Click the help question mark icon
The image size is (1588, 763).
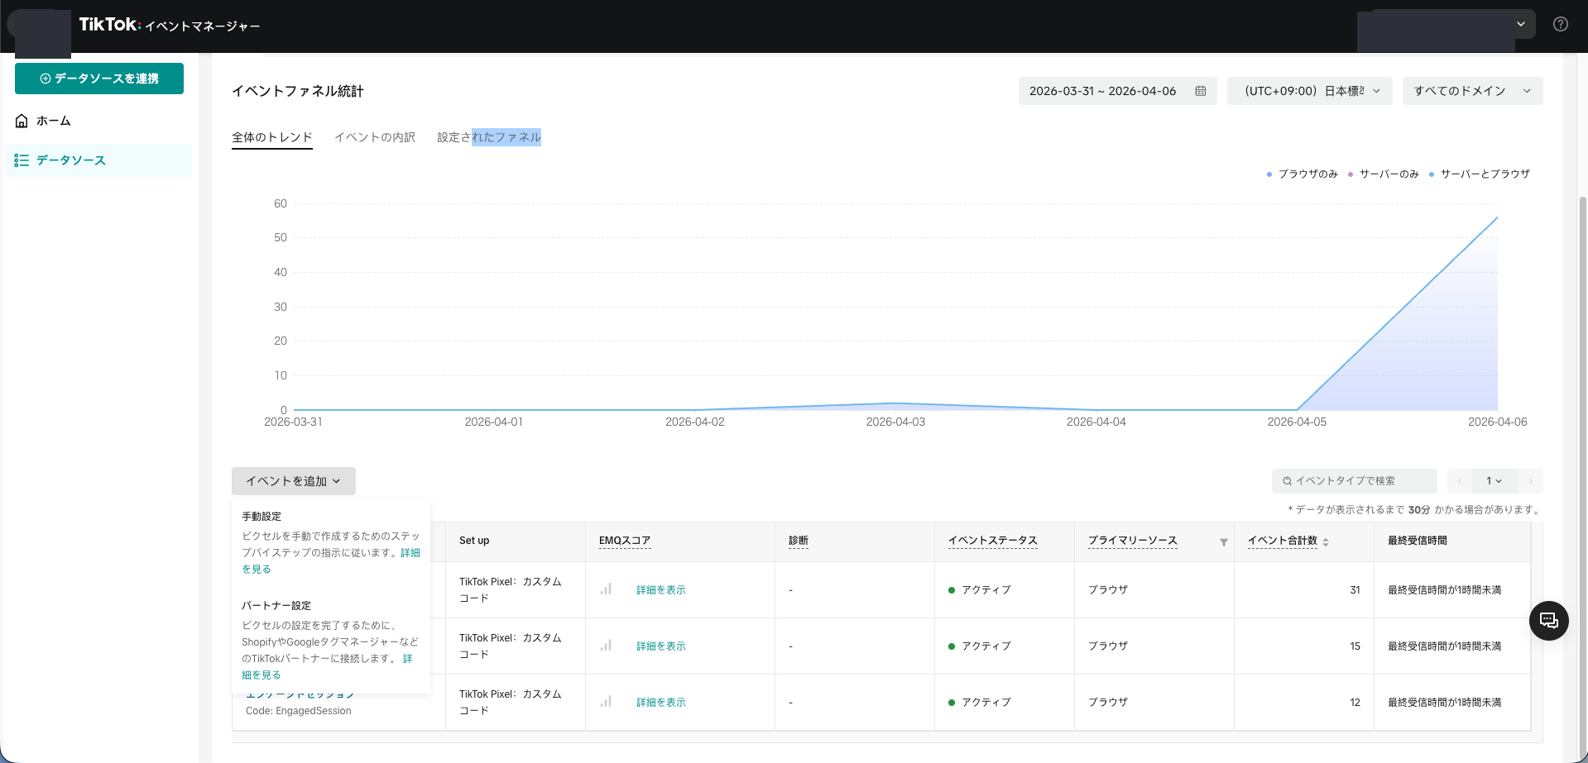coord(1560,24)
